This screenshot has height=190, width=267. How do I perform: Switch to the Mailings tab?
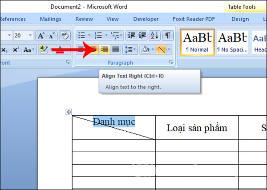51,19
